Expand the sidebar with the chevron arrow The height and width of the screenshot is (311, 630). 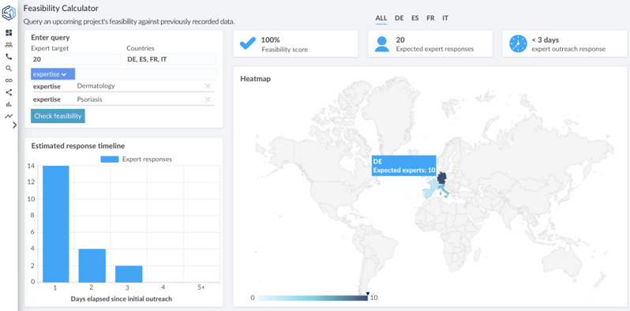(15, 125)
